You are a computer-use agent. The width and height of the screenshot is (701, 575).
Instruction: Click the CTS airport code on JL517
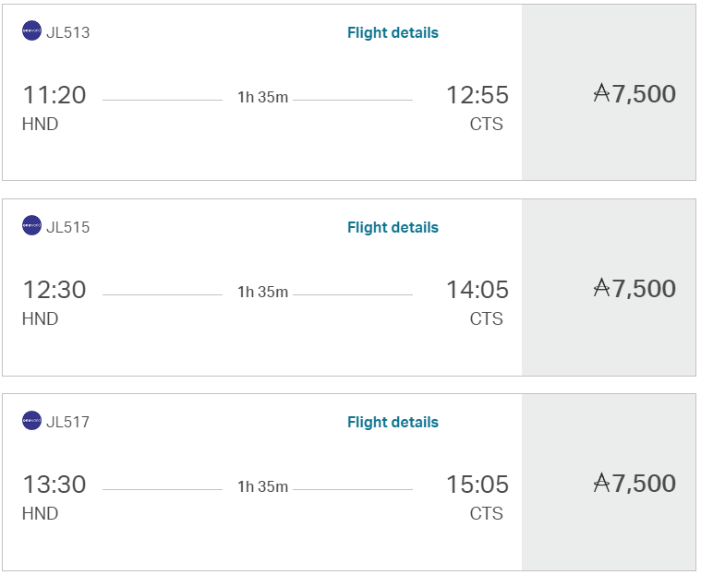[x=487, y=513]
